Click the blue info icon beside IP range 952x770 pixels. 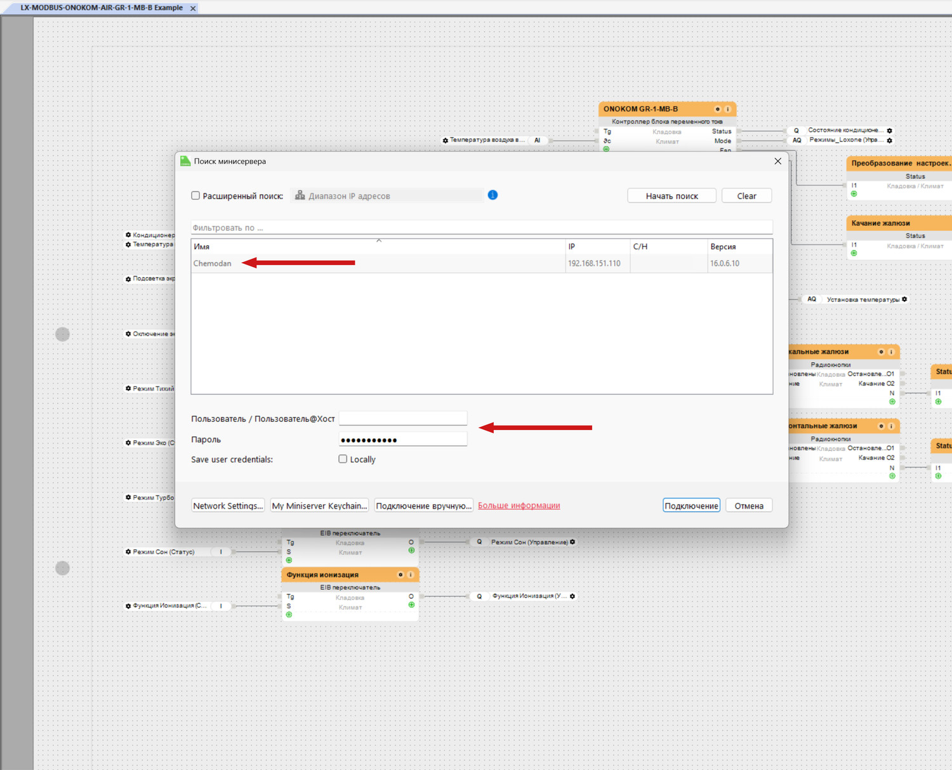493,195
